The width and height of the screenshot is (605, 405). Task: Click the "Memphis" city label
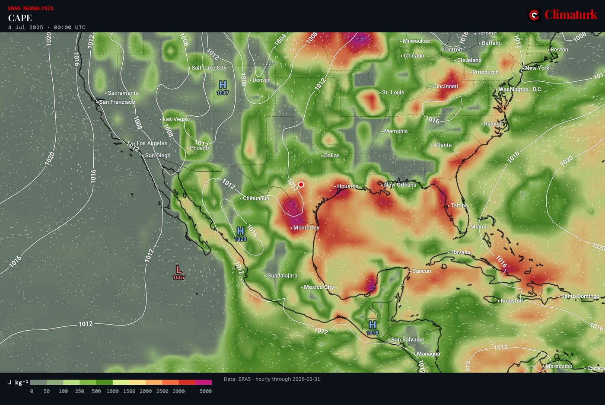(396, 131)
